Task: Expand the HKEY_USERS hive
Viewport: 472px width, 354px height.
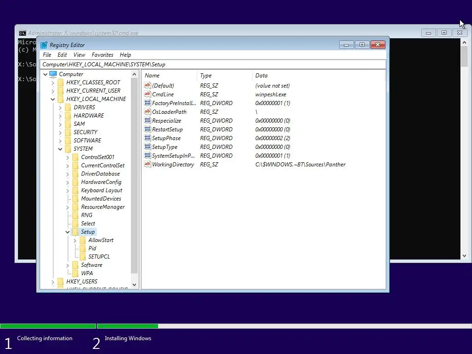Action: 53,282
